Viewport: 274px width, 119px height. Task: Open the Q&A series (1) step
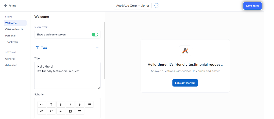[14, 29]
